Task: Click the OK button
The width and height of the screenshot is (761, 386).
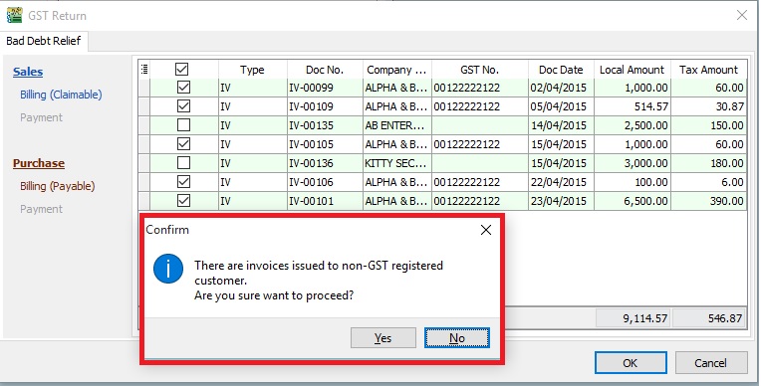Action: point(631,363)
